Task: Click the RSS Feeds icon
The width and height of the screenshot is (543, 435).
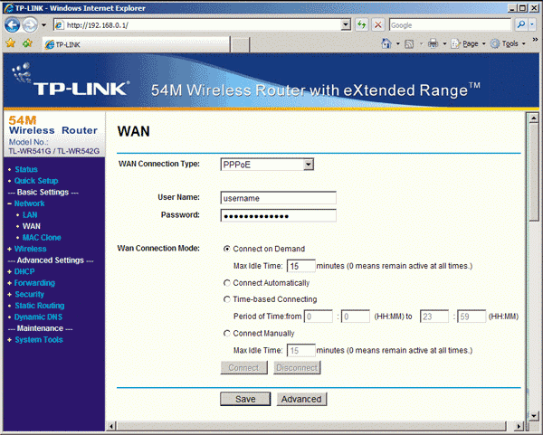Action: [x=409, y=44]
